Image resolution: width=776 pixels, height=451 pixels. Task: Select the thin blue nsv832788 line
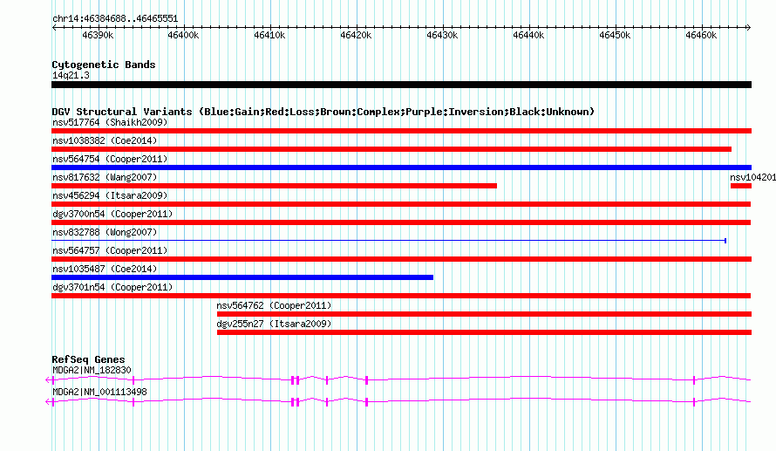[x=389, y=241]
